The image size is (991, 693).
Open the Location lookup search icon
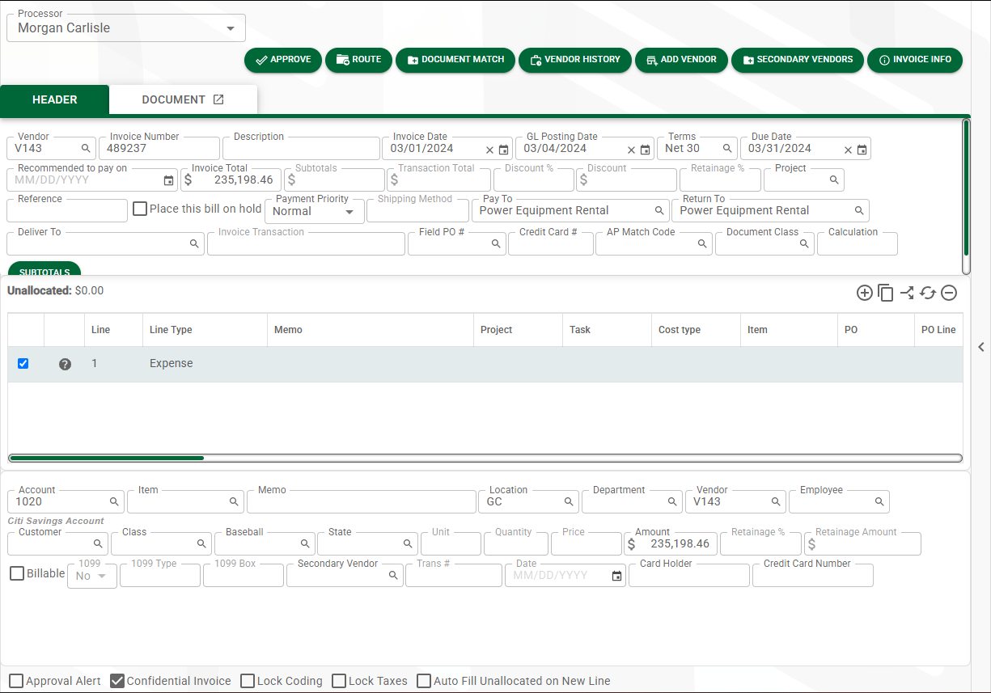[x=569, y=502]
